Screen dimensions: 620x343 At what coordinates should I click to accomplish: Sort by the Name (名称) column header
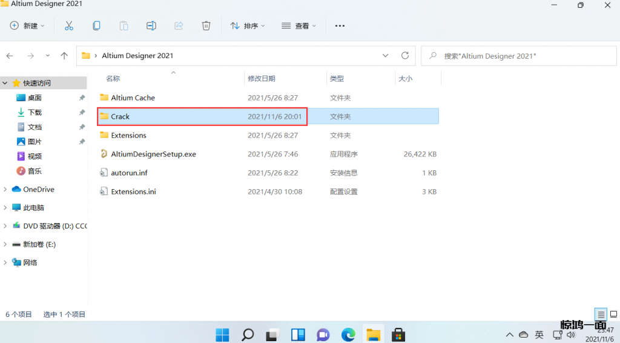point(113,79)
